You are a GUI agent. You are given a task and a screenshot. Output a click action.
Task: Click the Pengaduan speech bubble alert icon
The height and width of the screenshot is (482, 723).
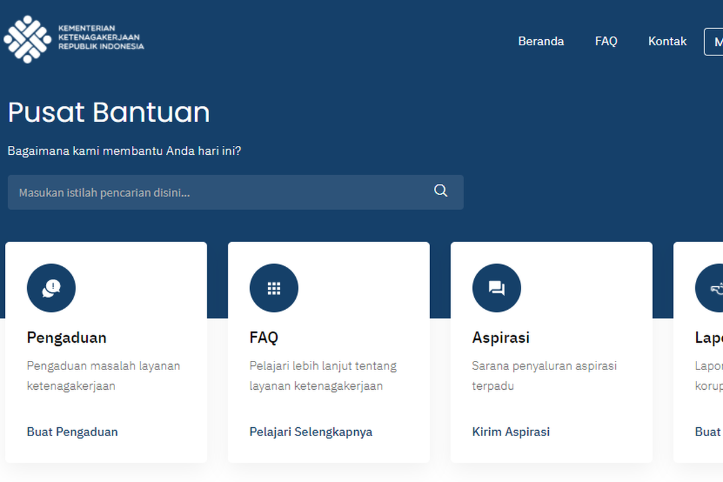[x=51, y=288]
